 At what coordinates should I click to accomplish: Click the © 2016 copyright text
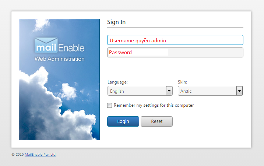[x=18, y=154]
